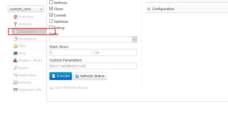Uncheck the Clean checkbox
228x118 pixels.
coord(51,9)
